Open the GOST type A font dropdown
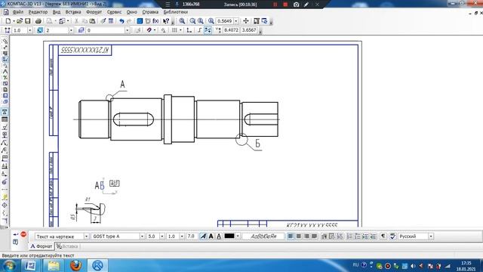Screen dimensions: 483x272 [142, 236]
